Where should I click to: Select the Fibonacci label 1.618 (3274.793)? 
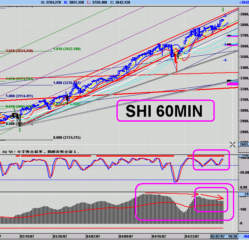click(19, 79)
